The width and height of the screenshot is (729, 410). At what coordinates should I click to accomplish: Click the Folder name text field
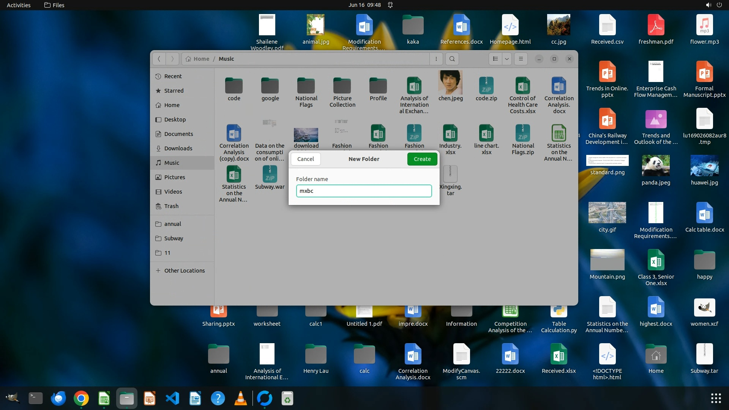click(363, 191)
